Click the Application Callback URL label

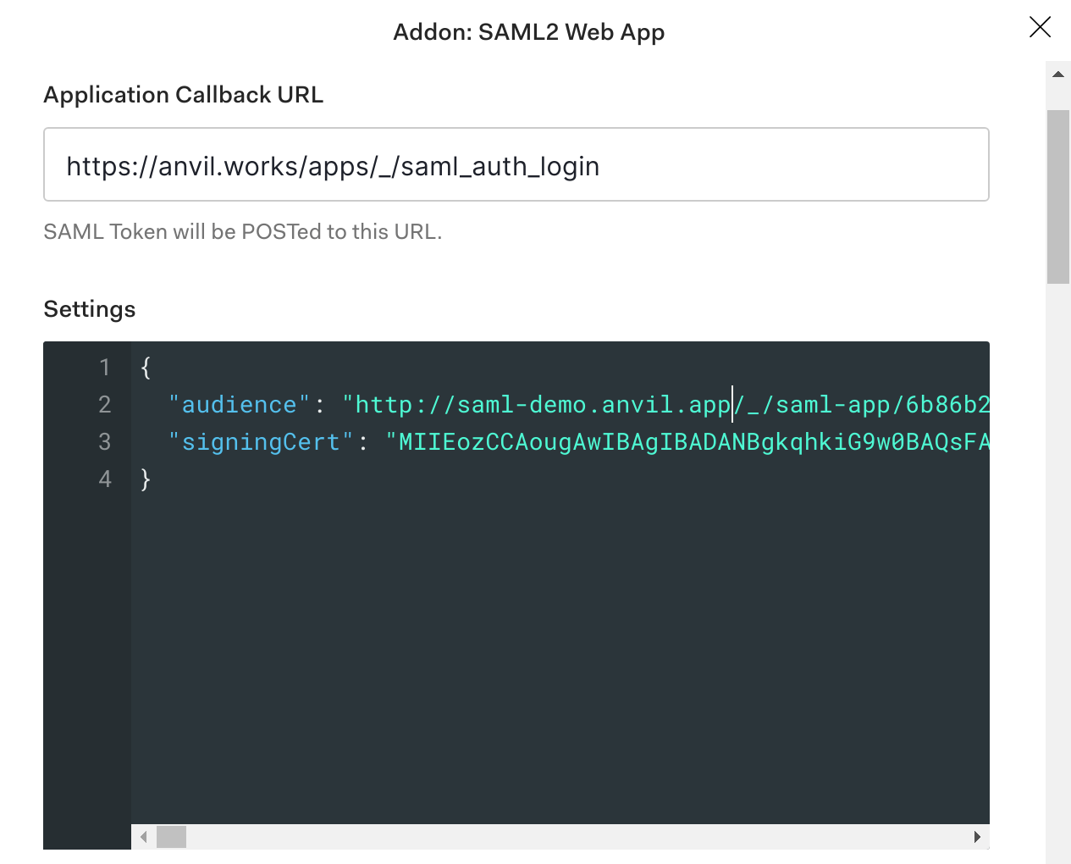(183, 94)
